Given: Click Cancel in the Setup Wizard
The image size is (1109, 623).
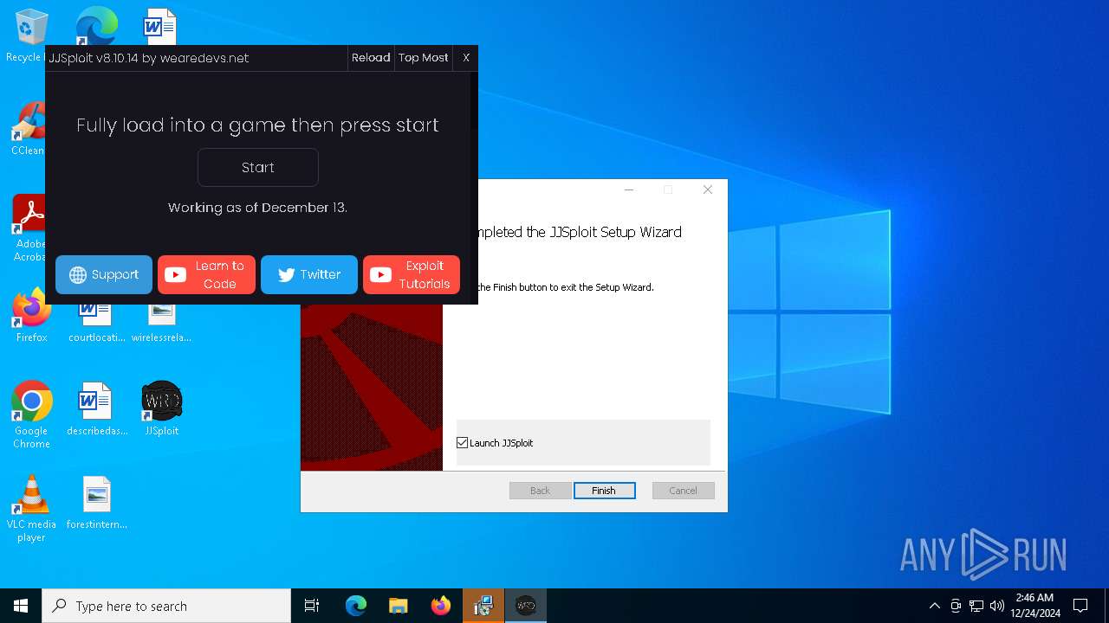Looking at the screenshot, I should (684, 491).
